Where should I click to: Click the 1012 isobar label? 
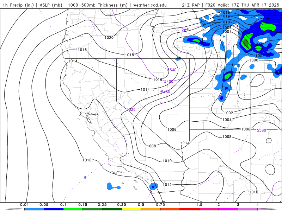coord(167,185)
